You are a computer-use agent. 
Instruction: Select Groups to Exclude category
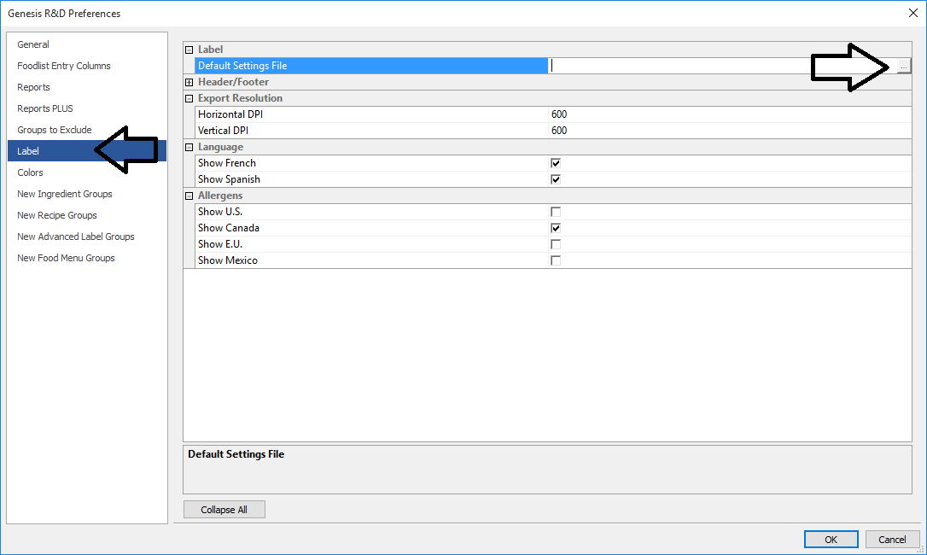pyautogui.click(x=55, y=130)
